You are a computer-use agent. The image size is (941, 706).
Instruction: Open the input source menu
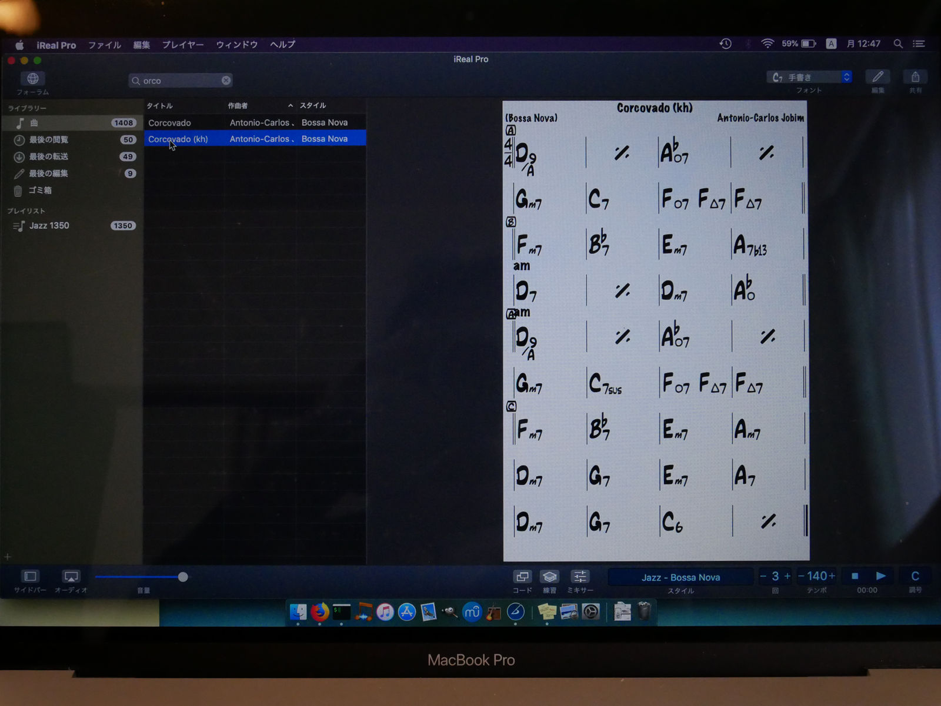[831, 44]
